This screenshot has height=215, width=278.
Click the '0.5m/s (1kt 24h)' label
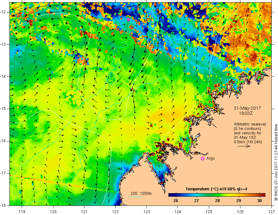tap(248, 142)
